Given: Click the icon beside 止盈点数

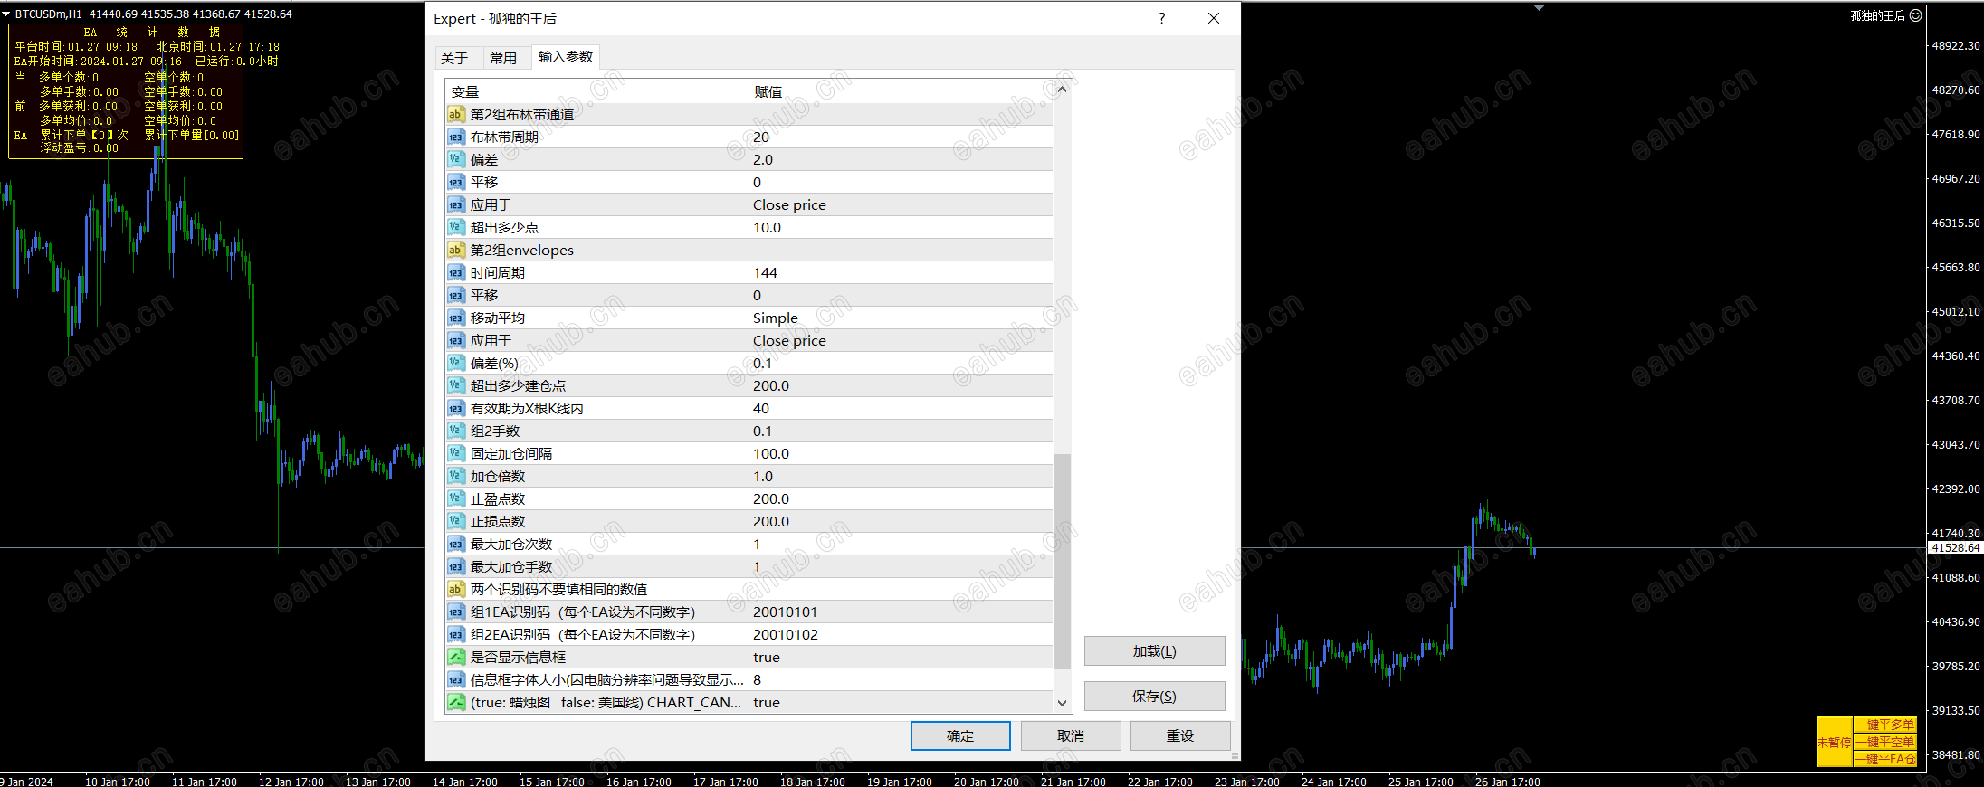Looking at the screenshot, I should (x=455, y=499).
